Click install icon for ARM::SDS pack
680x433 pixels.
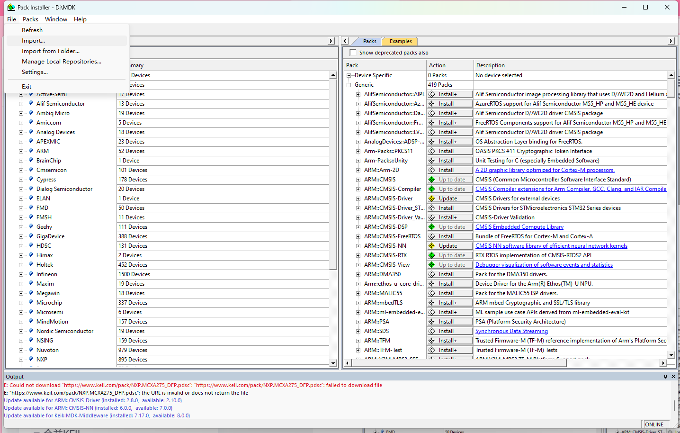click(432, 331)
